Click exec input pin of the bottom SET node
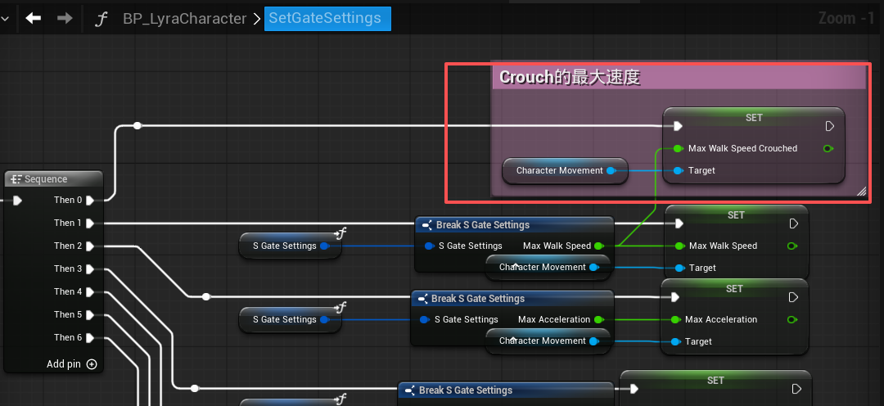 (634, 389)
